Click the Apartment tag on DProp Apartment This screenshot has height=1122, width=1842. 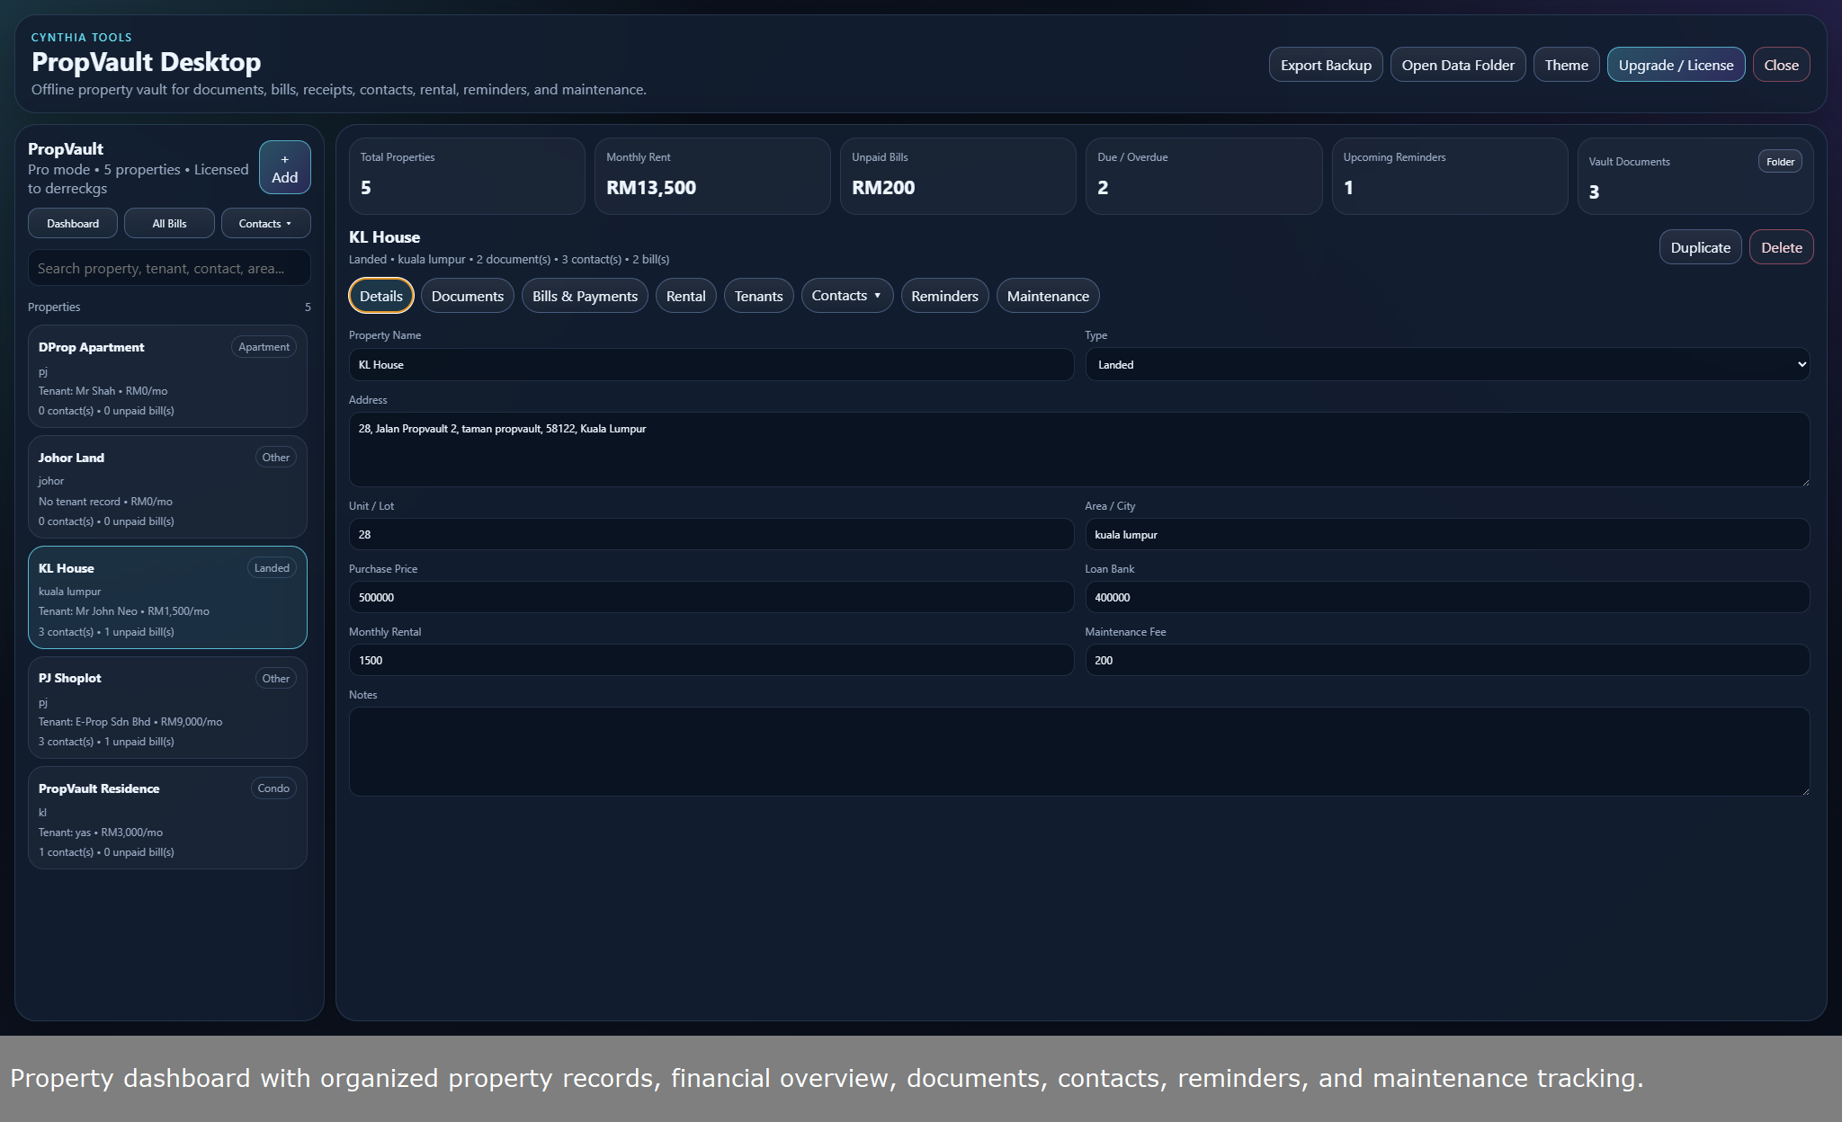[264, 347]
